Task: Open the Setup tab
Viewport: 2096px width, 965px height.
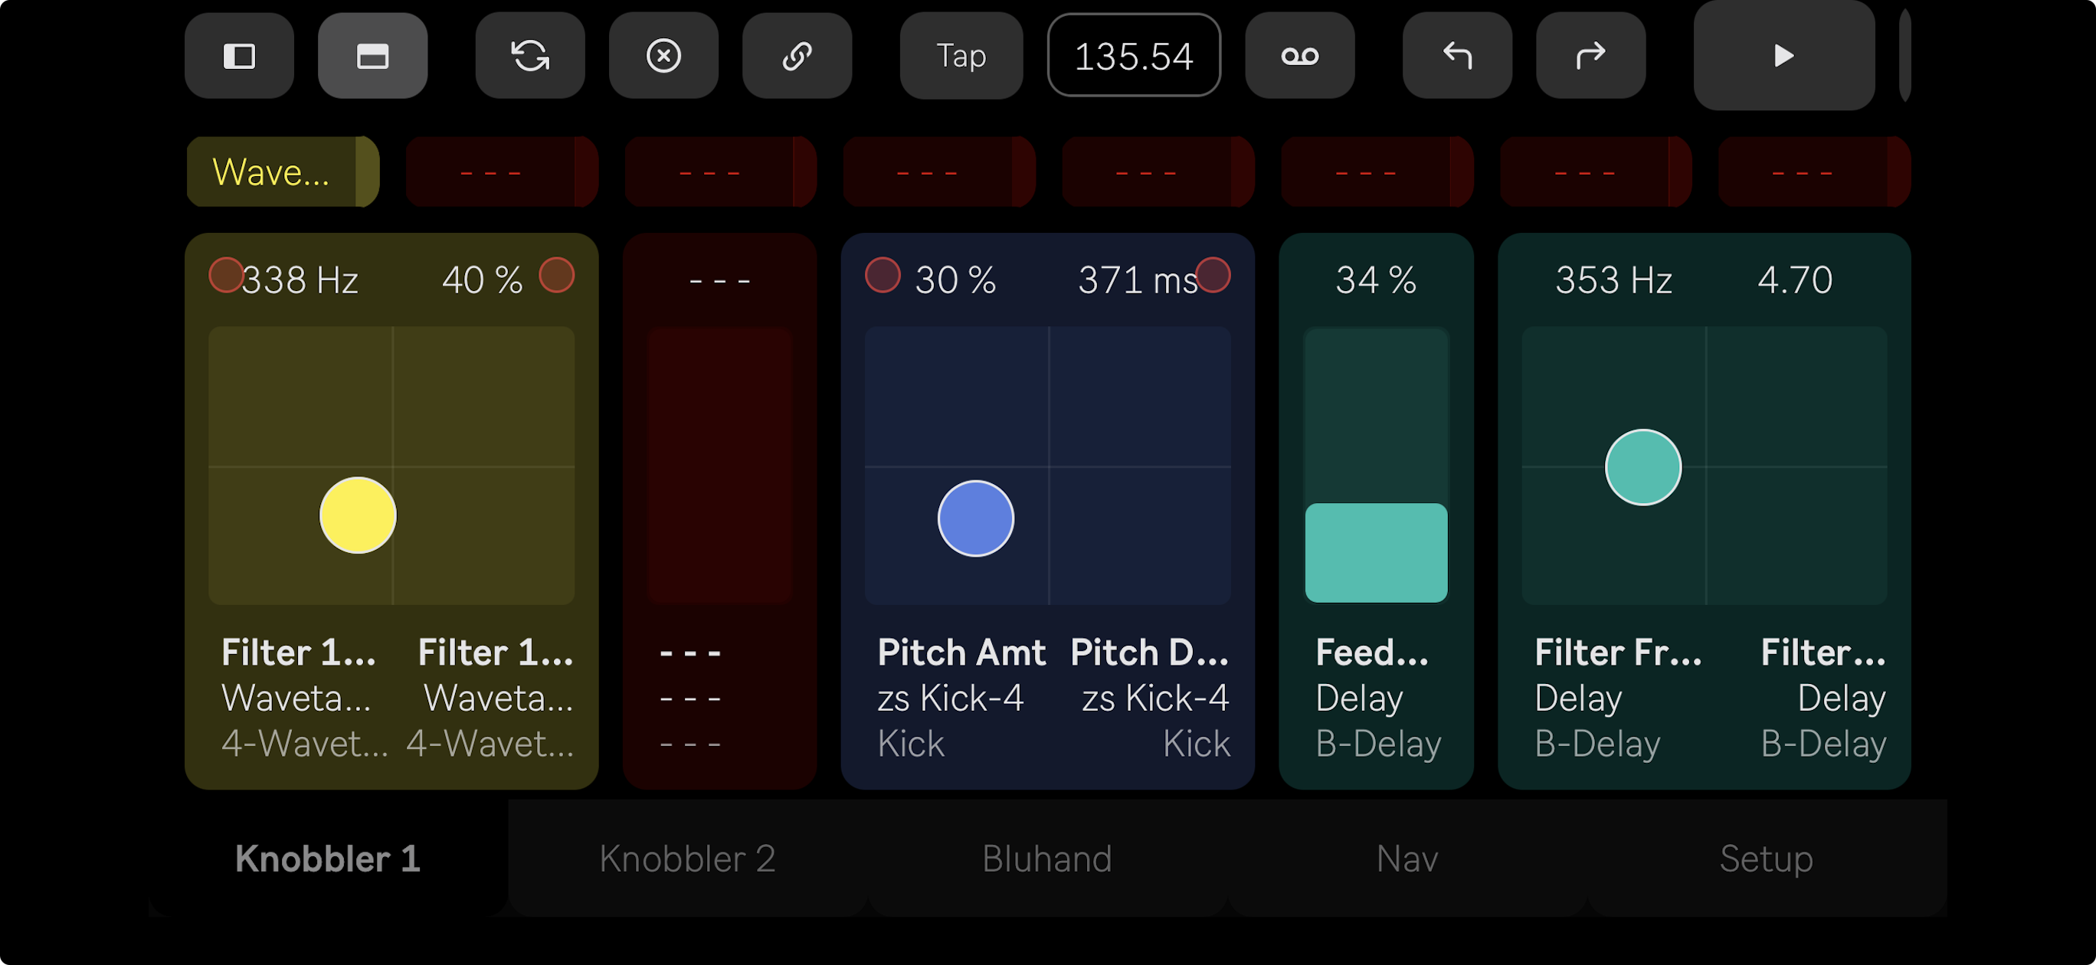Action: [1766, 859]
